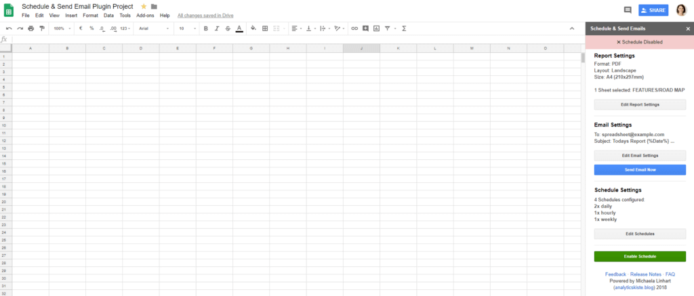The width and height of the screenshot is (694, 296).
Task: Increase decimal places
Action: click(113, 28)
